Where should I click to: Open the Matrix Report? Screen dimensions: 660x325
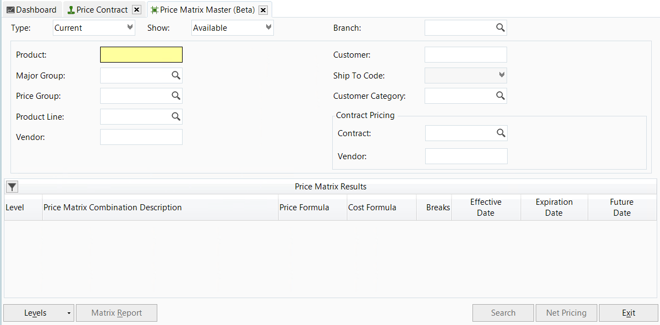[116, 313]
